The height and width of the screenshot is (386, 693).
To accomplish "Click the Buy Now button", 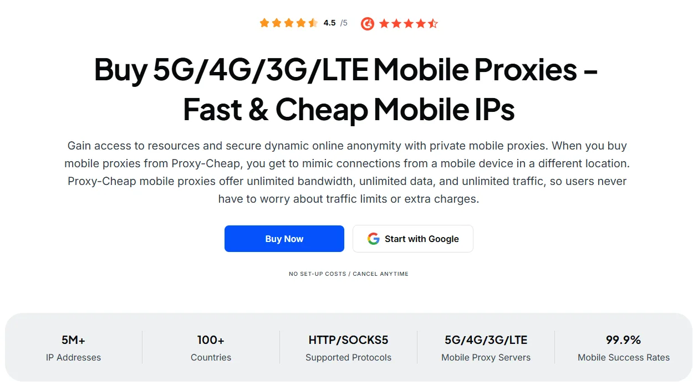I will (x=284, y=238).
